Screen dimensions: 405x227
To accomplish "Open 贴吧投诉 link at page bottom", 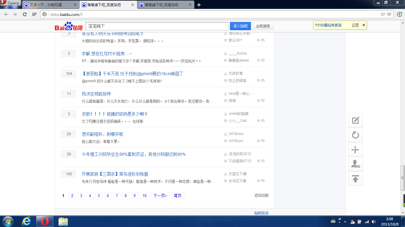I will [261, 213].
